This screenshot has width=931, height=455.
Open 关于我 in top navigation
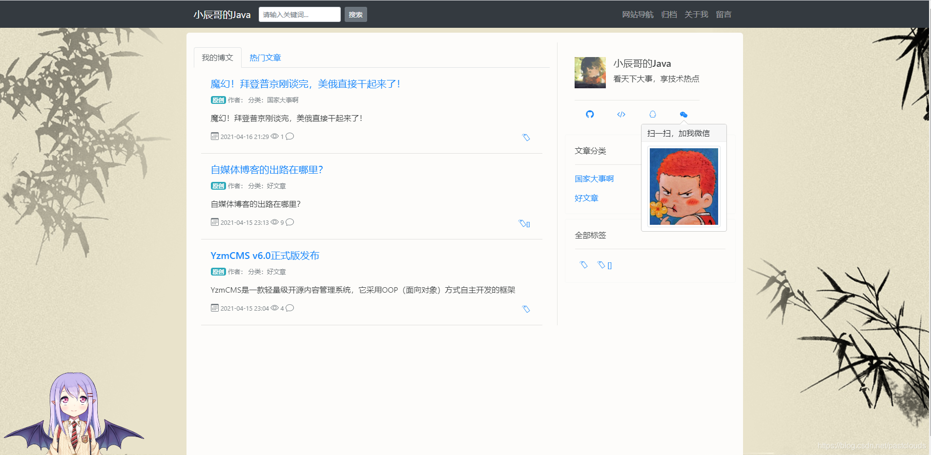coord(696,15)
